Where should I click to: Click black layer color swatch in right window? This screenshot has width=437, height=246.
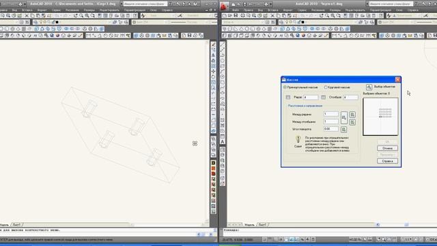302,22
